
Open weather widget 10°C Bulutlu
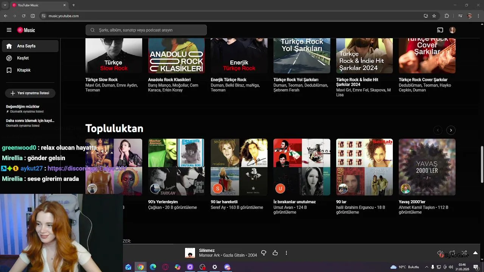(x=405, y=267)
